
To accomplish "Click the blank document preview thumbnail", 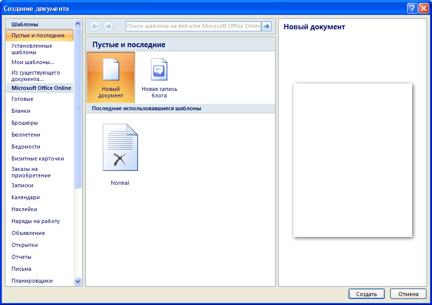I will (353, 160).
